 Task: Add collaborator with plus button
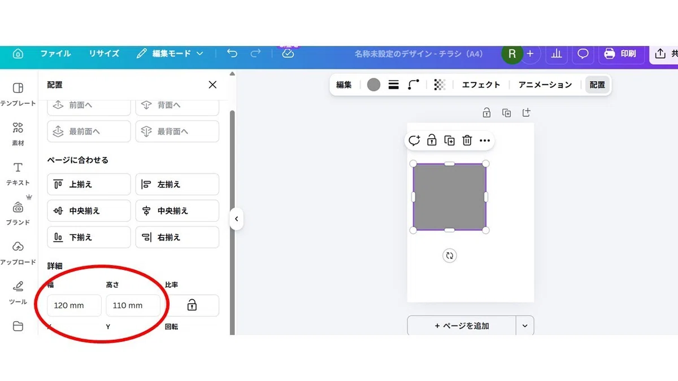pos(530,54)
